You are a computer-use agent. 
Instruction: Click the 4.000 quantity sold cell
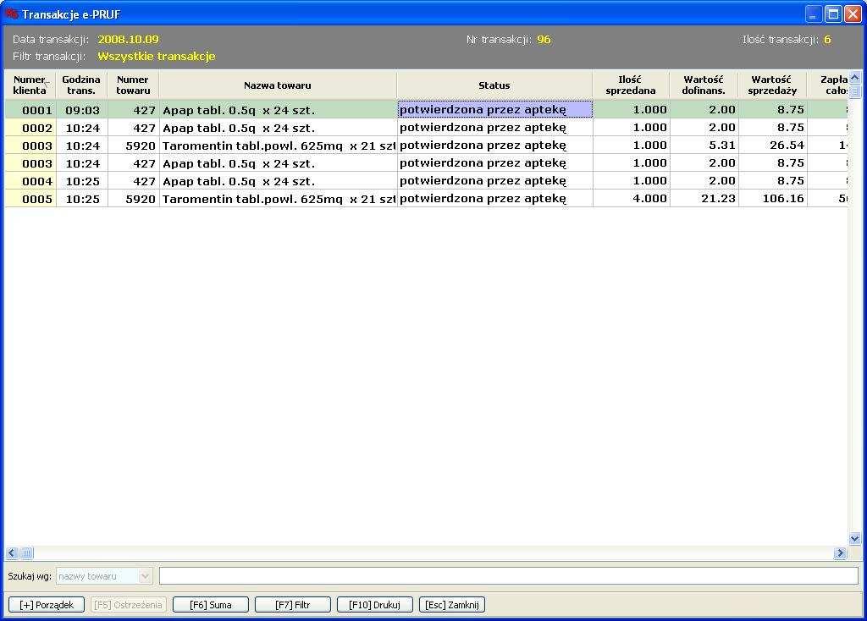631,198
